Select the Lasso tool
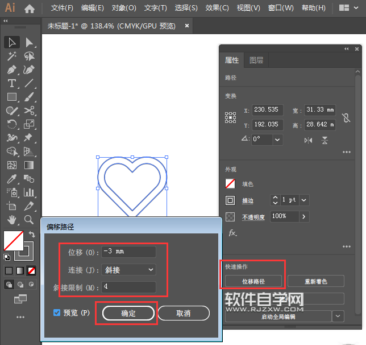The image size is (366, 345). (29, 56)
